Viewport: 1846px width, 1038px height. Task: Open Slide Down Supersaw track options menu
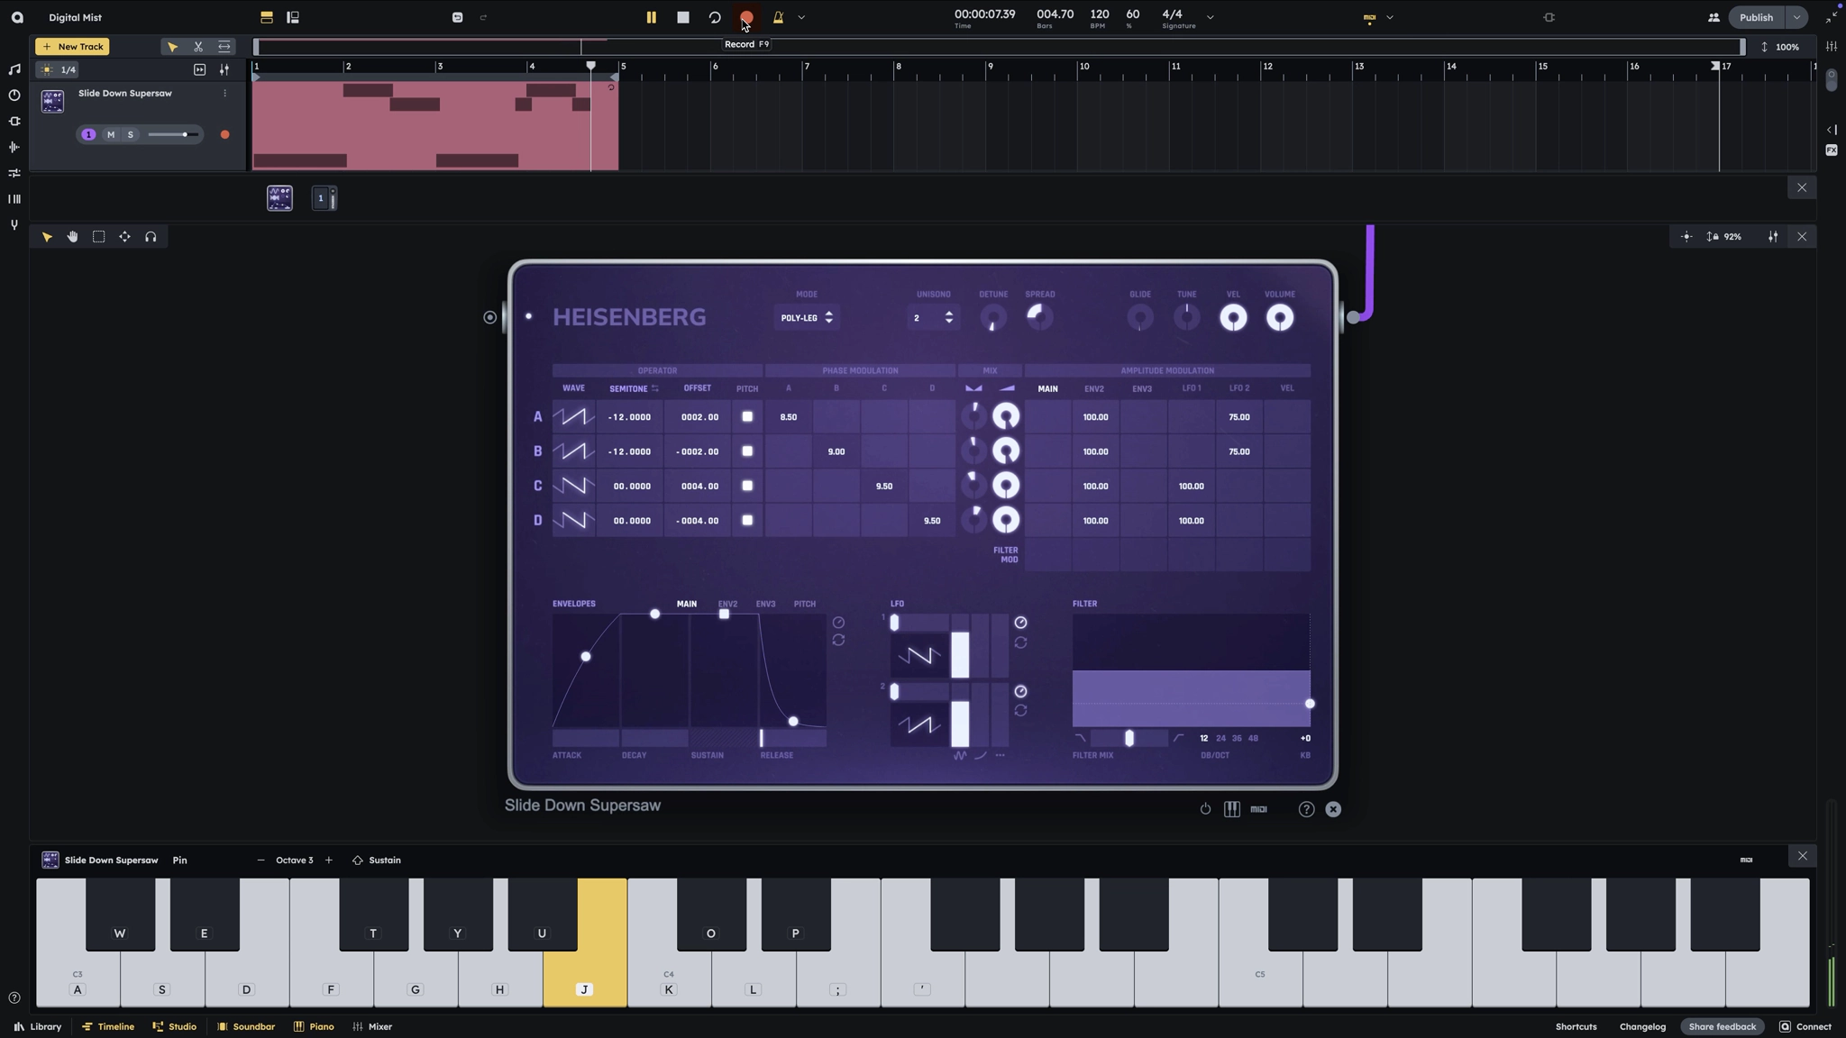224,93
